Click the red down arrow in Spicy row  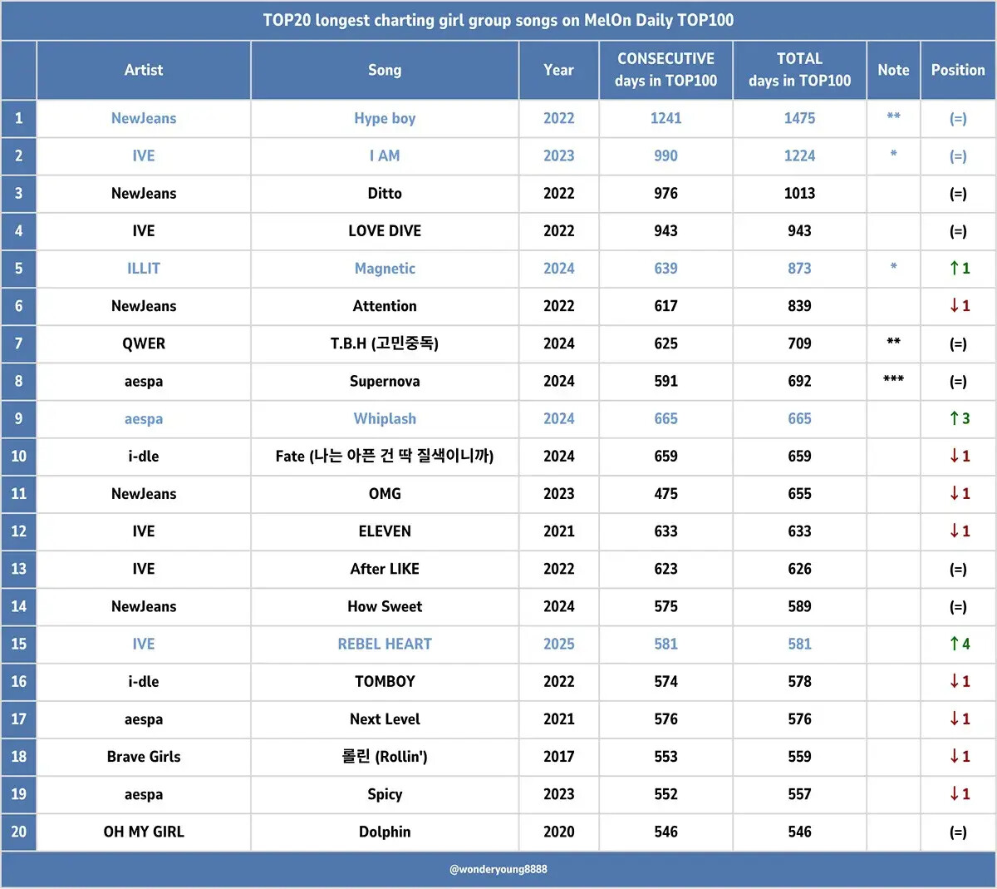point(955,793)
